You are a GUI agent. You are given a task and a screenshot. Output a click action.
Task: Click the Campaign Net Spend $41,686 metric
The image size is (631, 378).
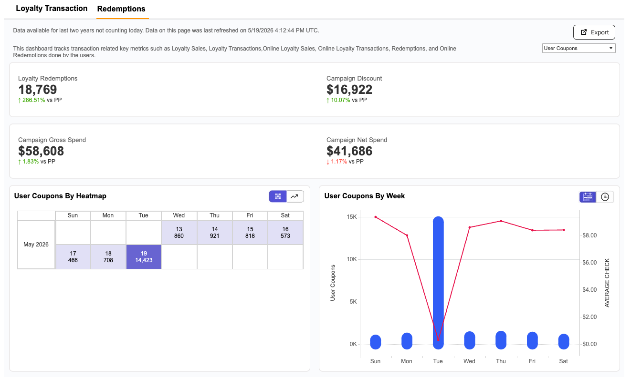pyautogui.click(x=349, y=151)
